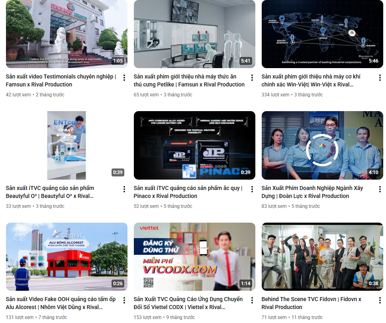The height and width of the screenshot is (323, 386).
Task: Open options menu for Đoàn Lực video
Action: click(380, 189)
